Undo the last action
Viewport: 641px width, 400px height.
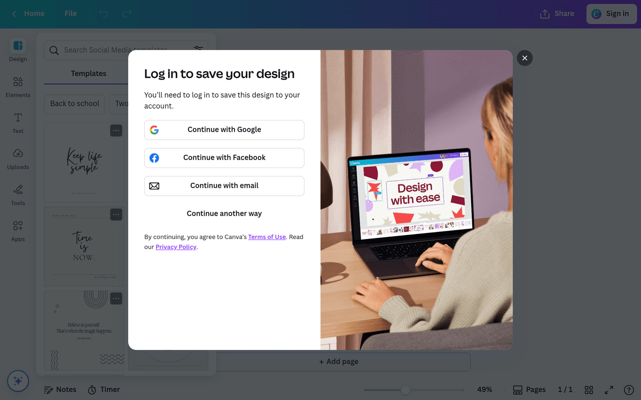pos(104,14)
